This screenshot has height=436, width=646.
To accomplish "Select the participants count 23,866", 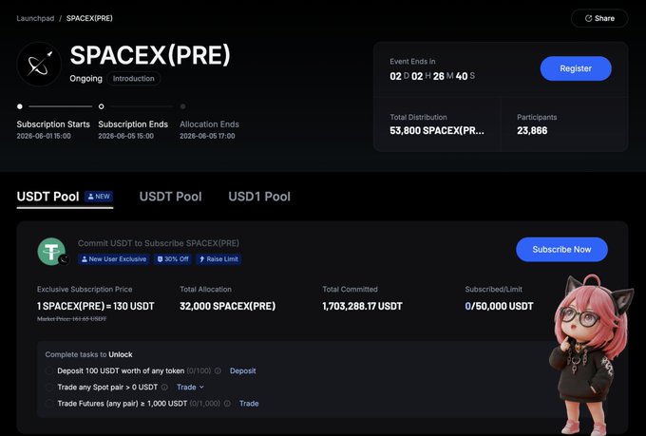I will (x=532, y=131).
